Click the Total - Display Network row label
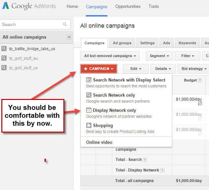 137,170
